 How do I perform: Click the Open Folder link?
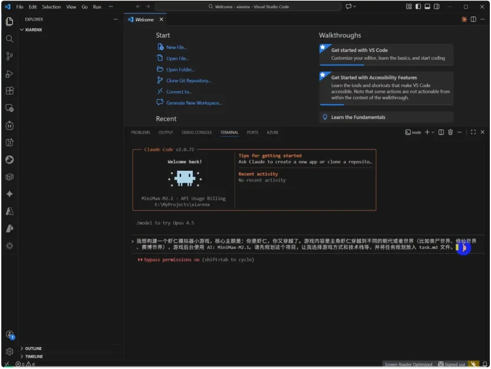click(x=180, y=70)
